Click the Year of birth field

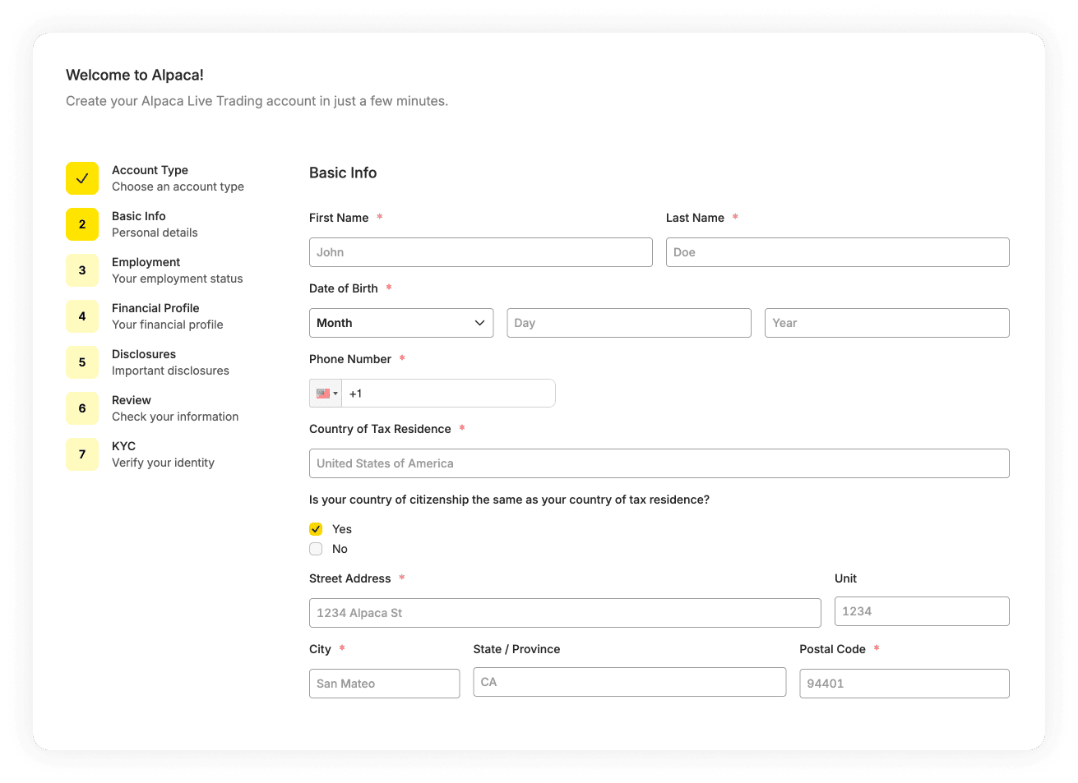pyautogui.click(x=887, y=323)
